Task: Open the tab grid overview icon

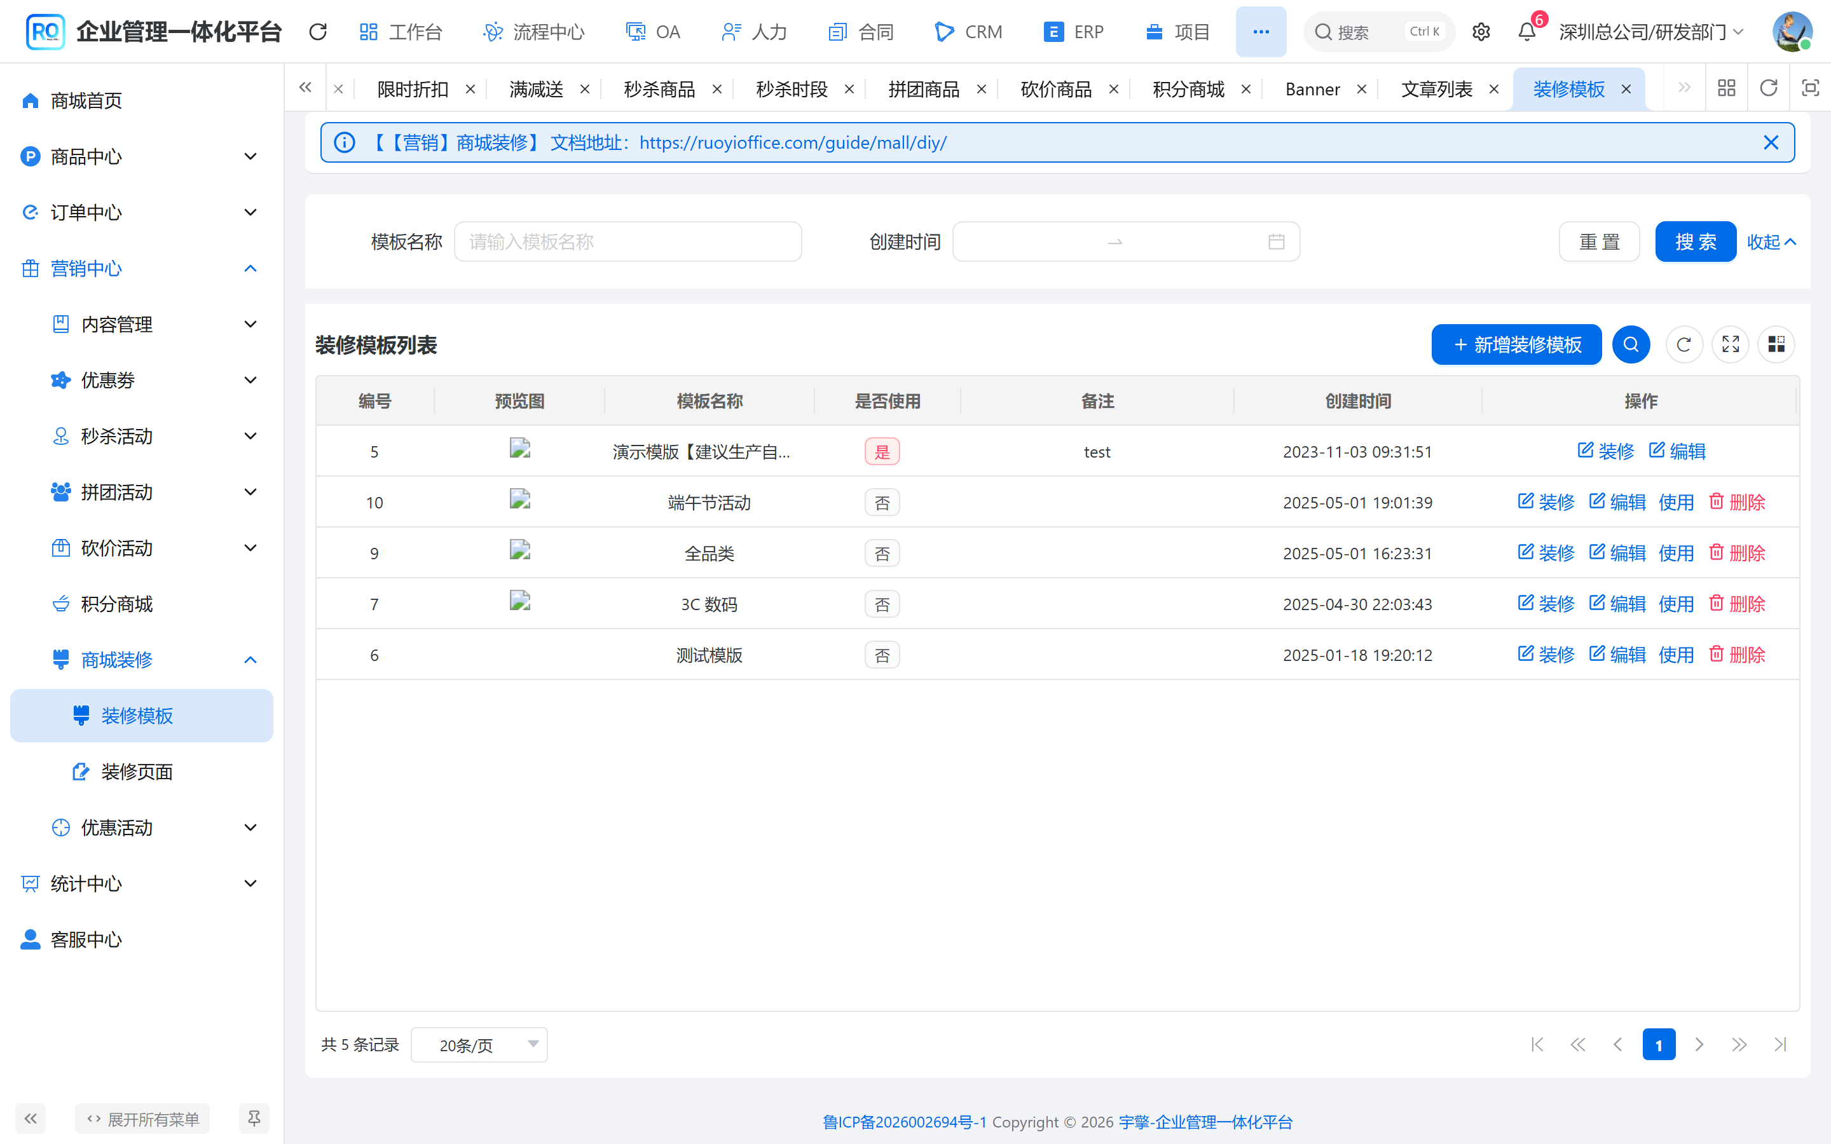Action: [1727, 88]
